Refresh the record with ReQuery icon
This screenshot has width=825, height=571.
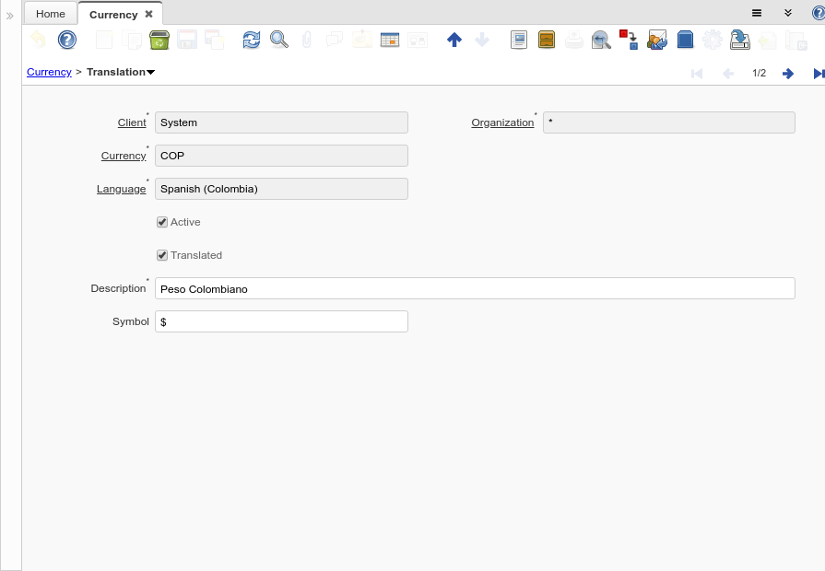pos(252,40)
